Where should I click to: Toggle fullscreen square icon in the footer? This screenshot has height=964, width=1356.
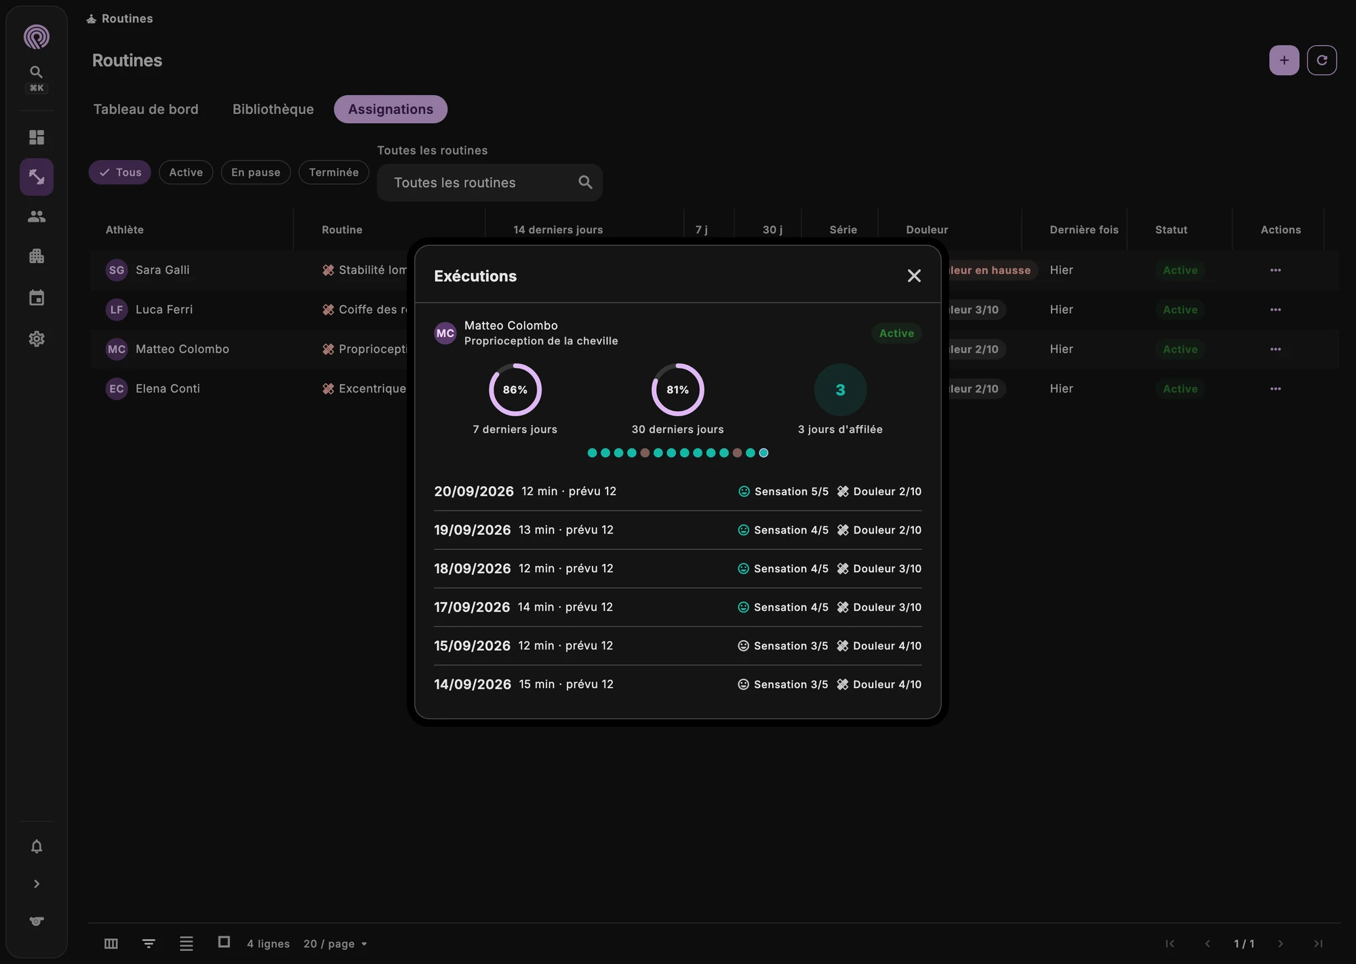click(224, 942)
